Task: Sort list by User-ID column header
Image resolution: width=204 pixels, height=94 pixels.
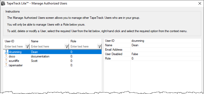Action: pyautogui.click(x=16, y=41)
